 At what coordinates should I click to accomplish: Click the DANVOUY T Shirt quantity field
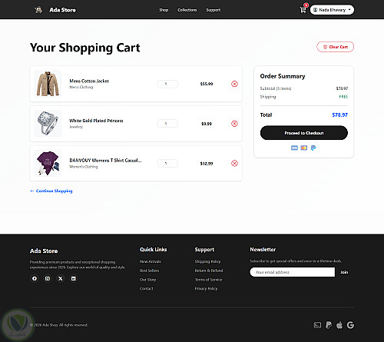(167, 163)
